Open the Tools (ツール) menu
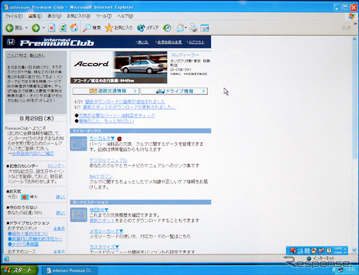This screenshot has width=359, height=275. (x=104, y=16)
